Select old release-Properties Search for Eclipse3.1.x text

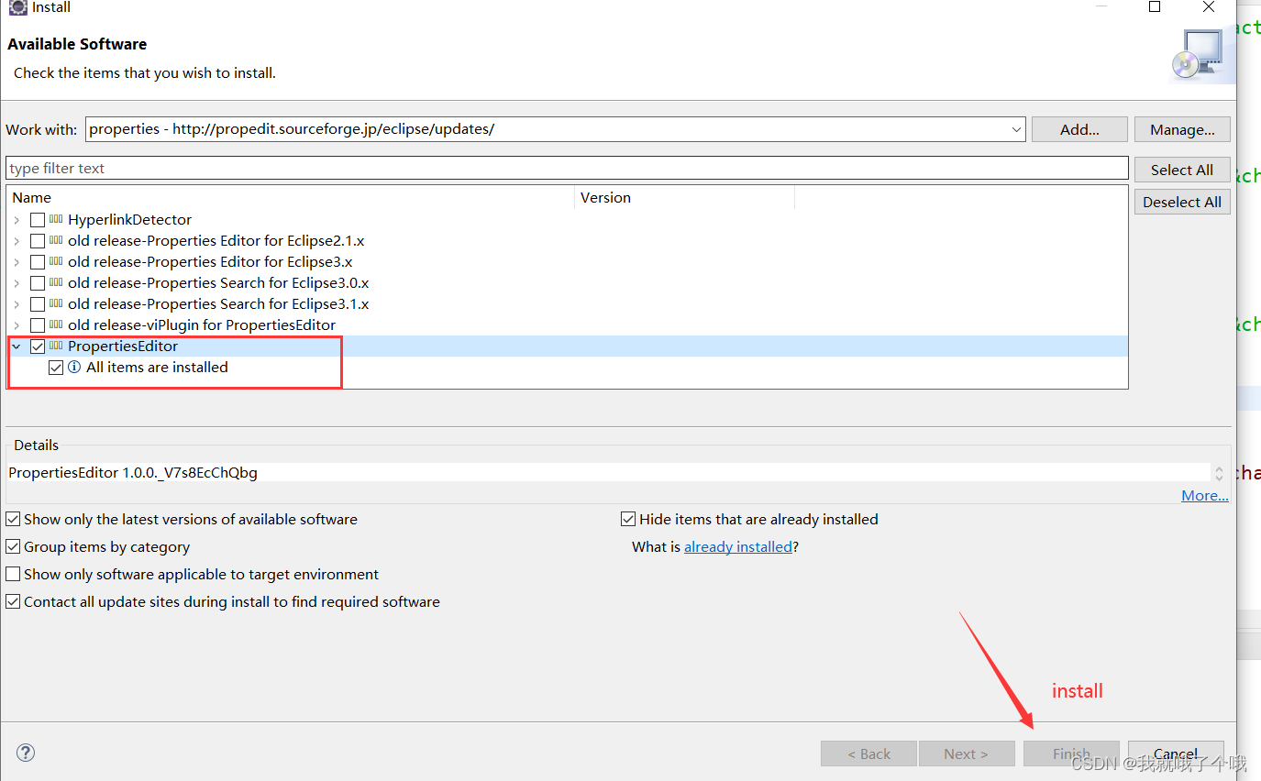(x=218, y=304)
